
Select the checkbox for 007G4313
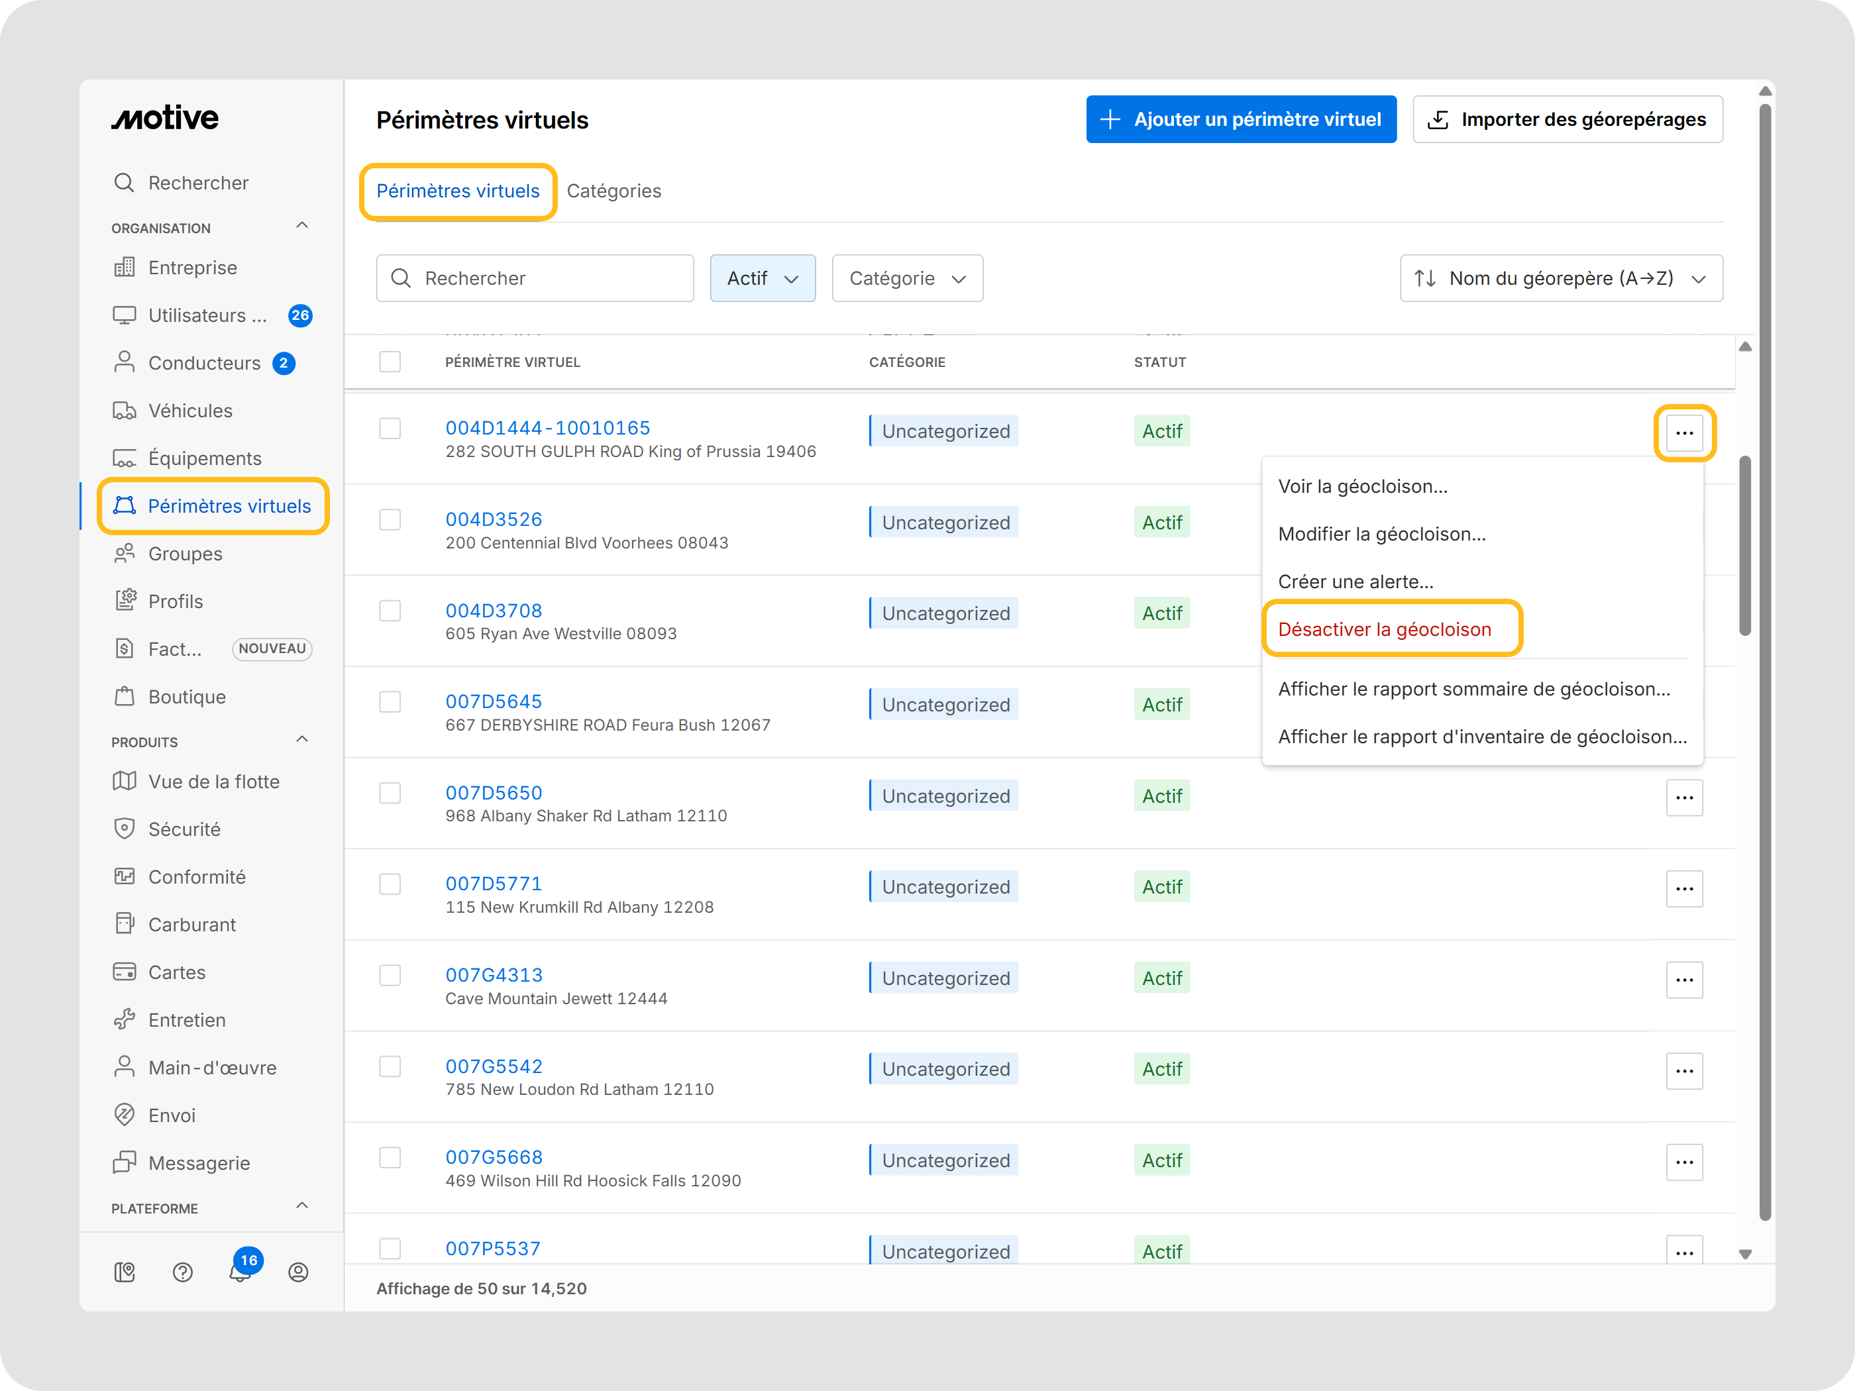[x=389, y=975]
